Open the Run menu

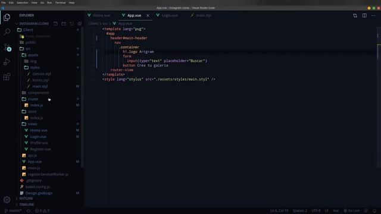click(49, 2)
